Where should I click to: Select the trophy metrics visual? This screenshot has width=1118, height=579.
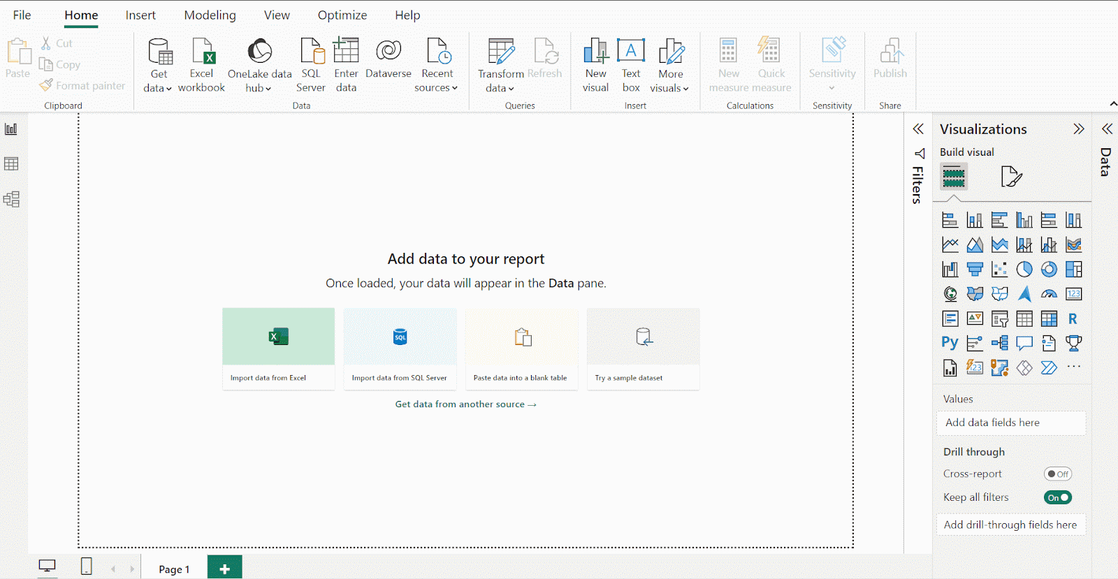point(1074,343)
